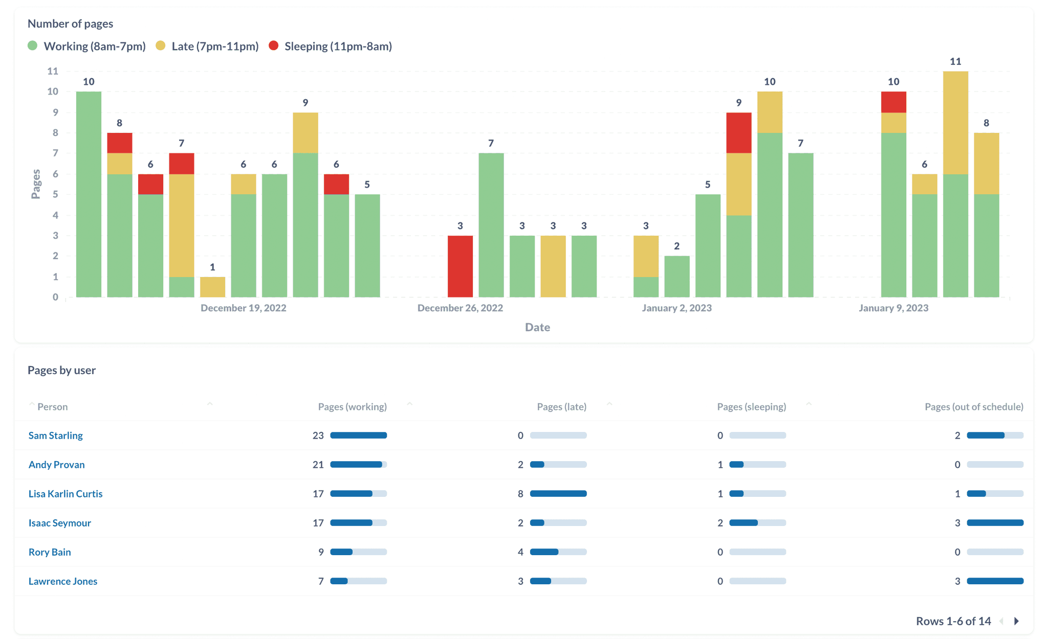
Task: Sort the table using the Pages (late) caret
Action: point(609,403)
